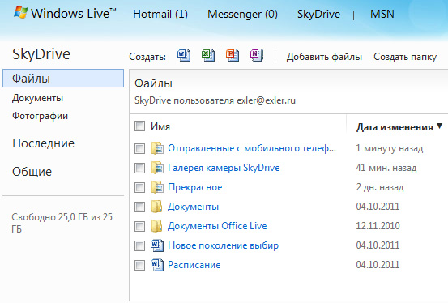Open the Общие section in sidebar

pos(32,172)
